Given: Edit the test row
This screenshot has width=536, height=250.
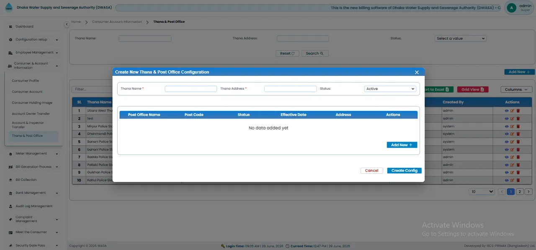Looking at the screenshot, I should tap(512, 119).
